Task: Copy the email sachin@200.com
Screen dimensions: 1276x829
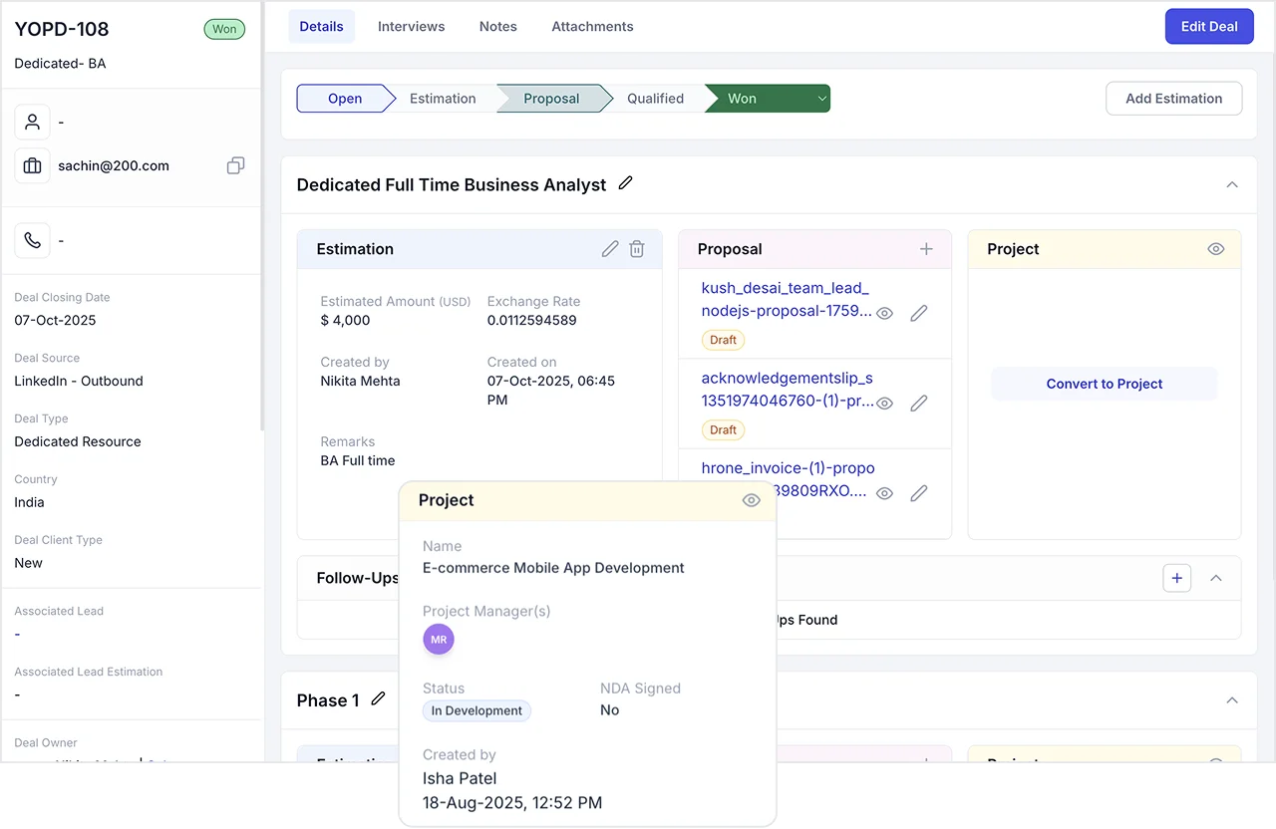Action: (235, 165)
